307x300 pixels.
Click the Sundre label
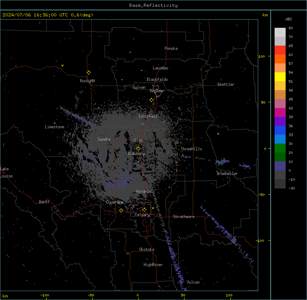coord(104,139)
